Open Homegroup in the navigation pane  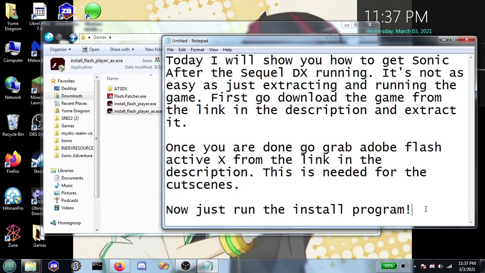(x=69, y=223)
